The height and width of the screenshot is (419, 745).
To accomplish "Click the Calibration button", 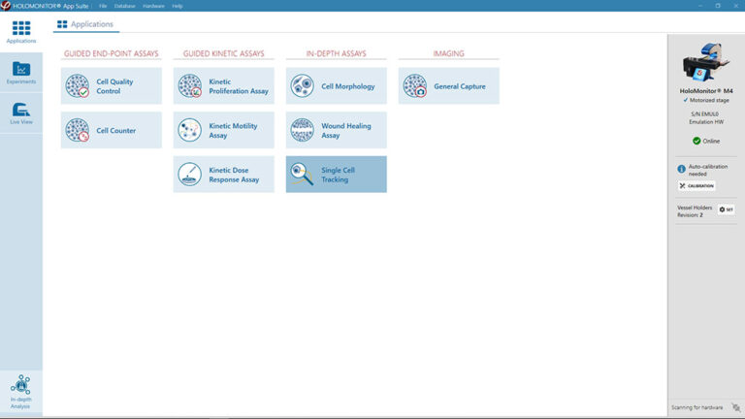I will 696,186.
